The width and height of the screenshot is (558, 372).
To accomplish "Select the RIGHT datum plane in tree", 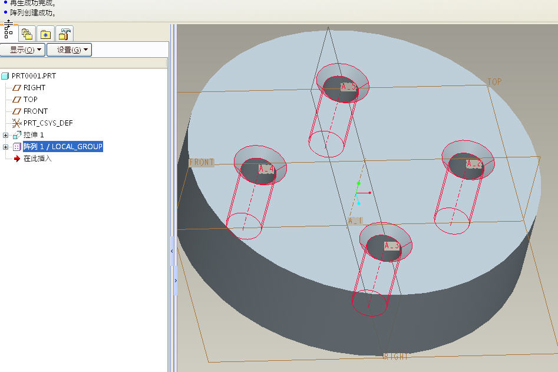I will pos(35,88).
